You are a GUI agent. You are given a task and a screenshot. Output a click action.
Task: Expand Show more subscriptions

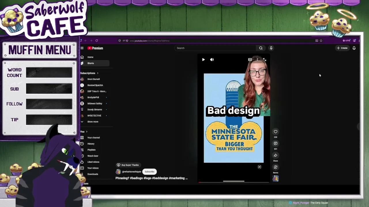(95, 122)
